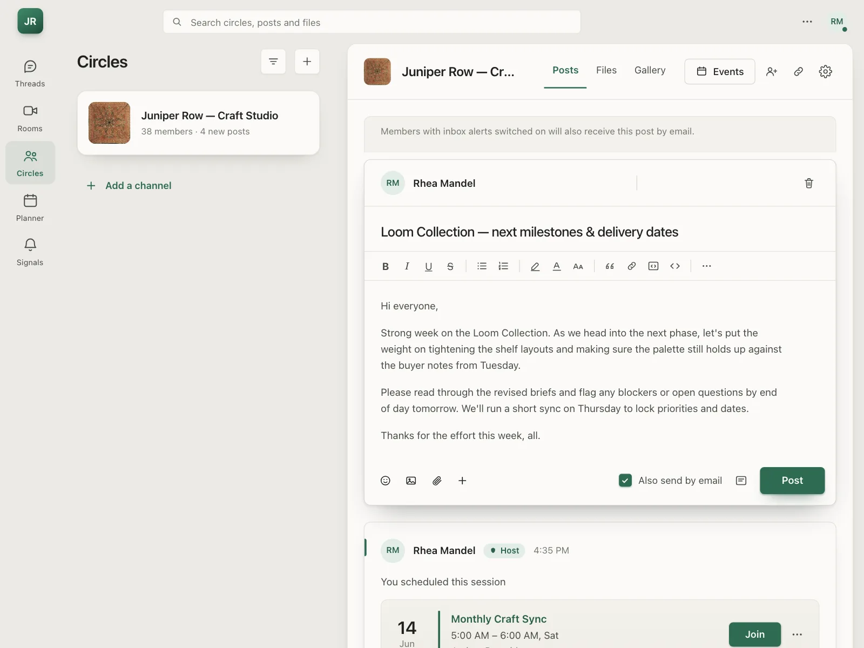Click the Juniper Row circle header thumbnail
864x648 pixels.
[377, 72]
